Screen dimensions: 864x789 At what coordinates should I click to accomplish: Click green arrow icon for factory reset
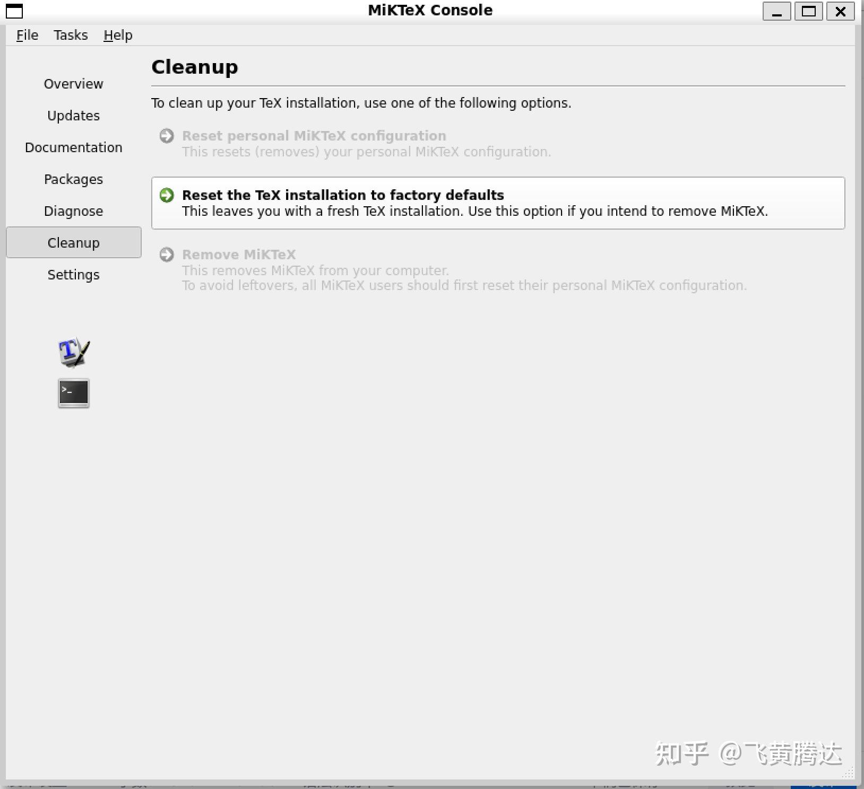point(167,195)
